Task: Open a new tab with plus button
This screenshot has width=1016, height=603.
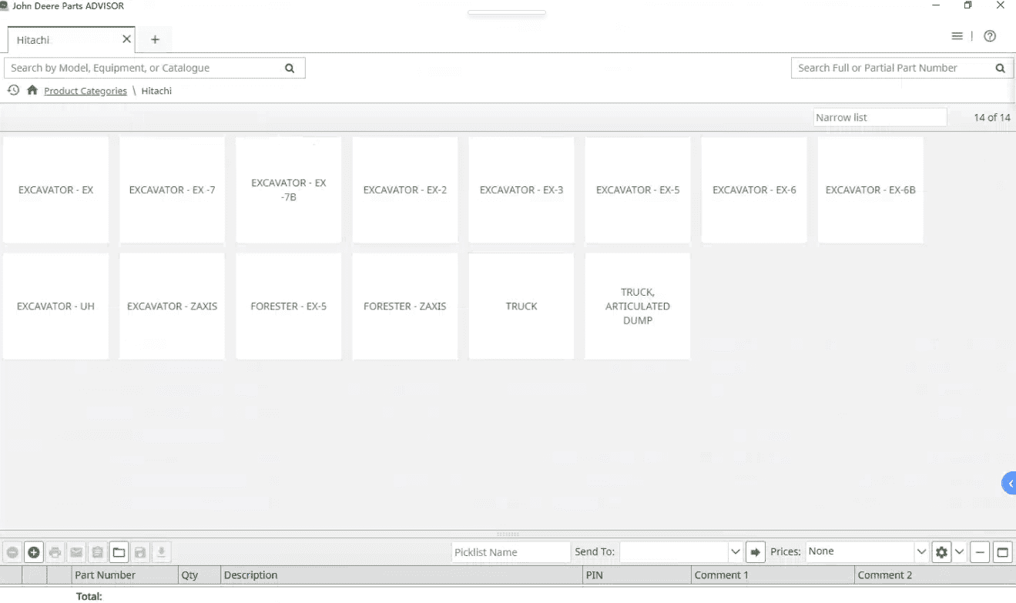Action: click(x=155, y=39)
